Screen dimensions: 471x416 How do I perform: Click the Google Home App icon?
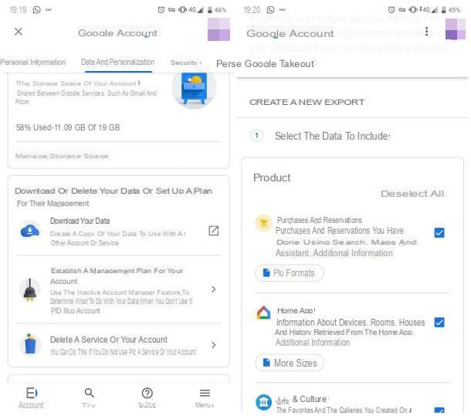263,313
